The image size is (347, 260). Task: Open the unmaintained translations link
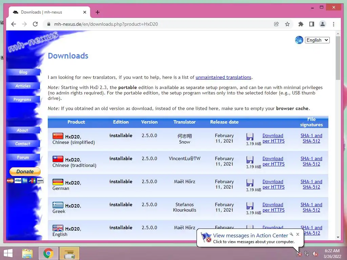(223, 78)
